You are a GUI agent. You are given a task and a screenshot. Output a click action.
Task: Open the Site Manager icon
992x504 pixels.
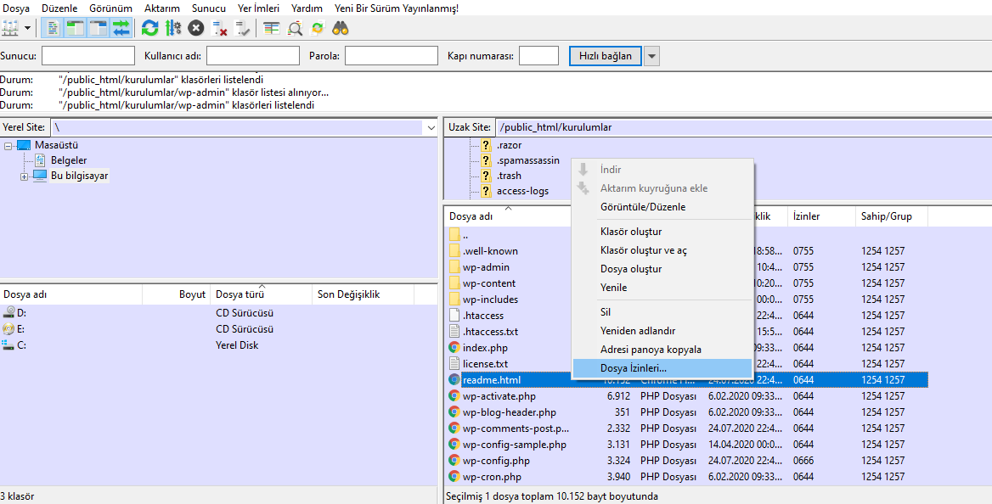click(x=9, y=28)
